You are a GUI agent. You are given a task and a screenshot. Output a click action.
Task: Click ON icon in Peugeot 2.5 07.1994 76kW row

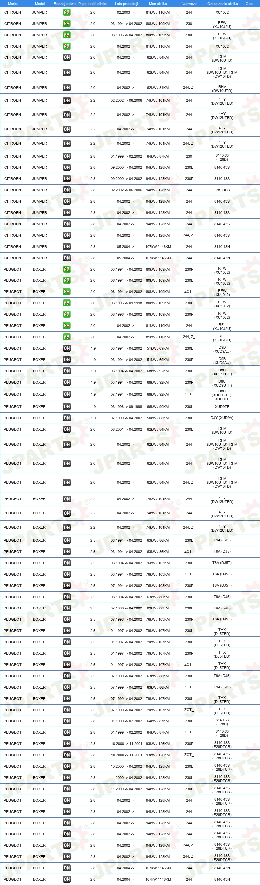[67, 586]
